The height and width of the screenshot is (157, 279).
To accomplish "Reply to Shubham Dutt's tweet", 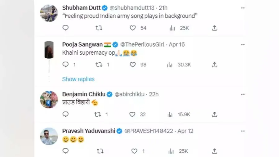I will 65,28.
